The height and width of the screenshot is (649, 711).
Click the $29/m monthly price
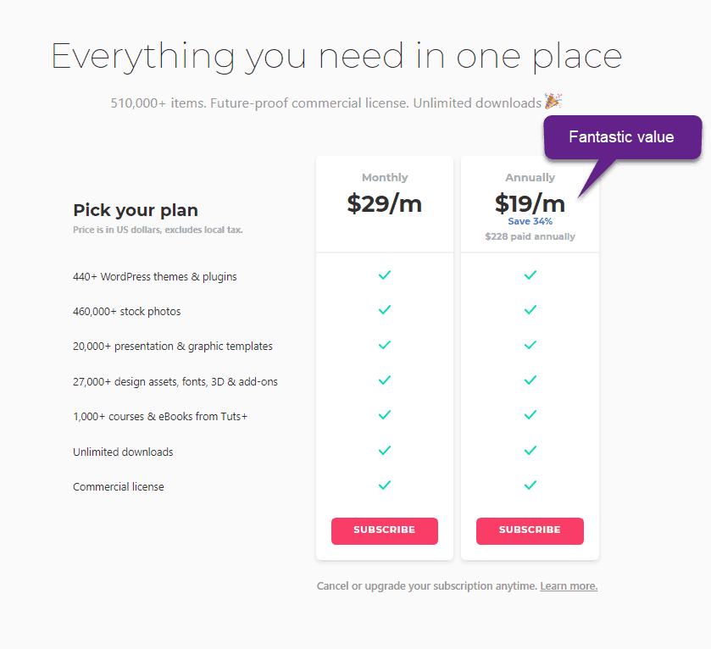pyautogui.click(x=385, y=203)
